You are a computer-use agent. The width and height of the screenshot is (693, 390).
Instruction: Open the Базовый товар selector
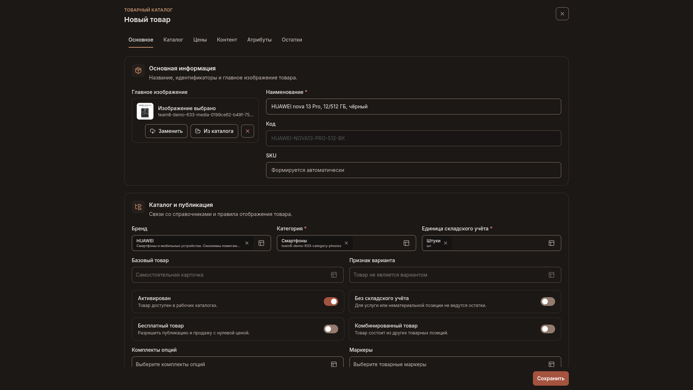[238, 275]
